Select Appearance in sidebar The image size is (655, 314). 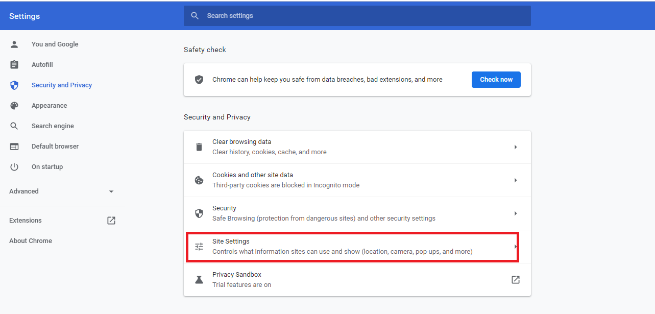(50, 106)
